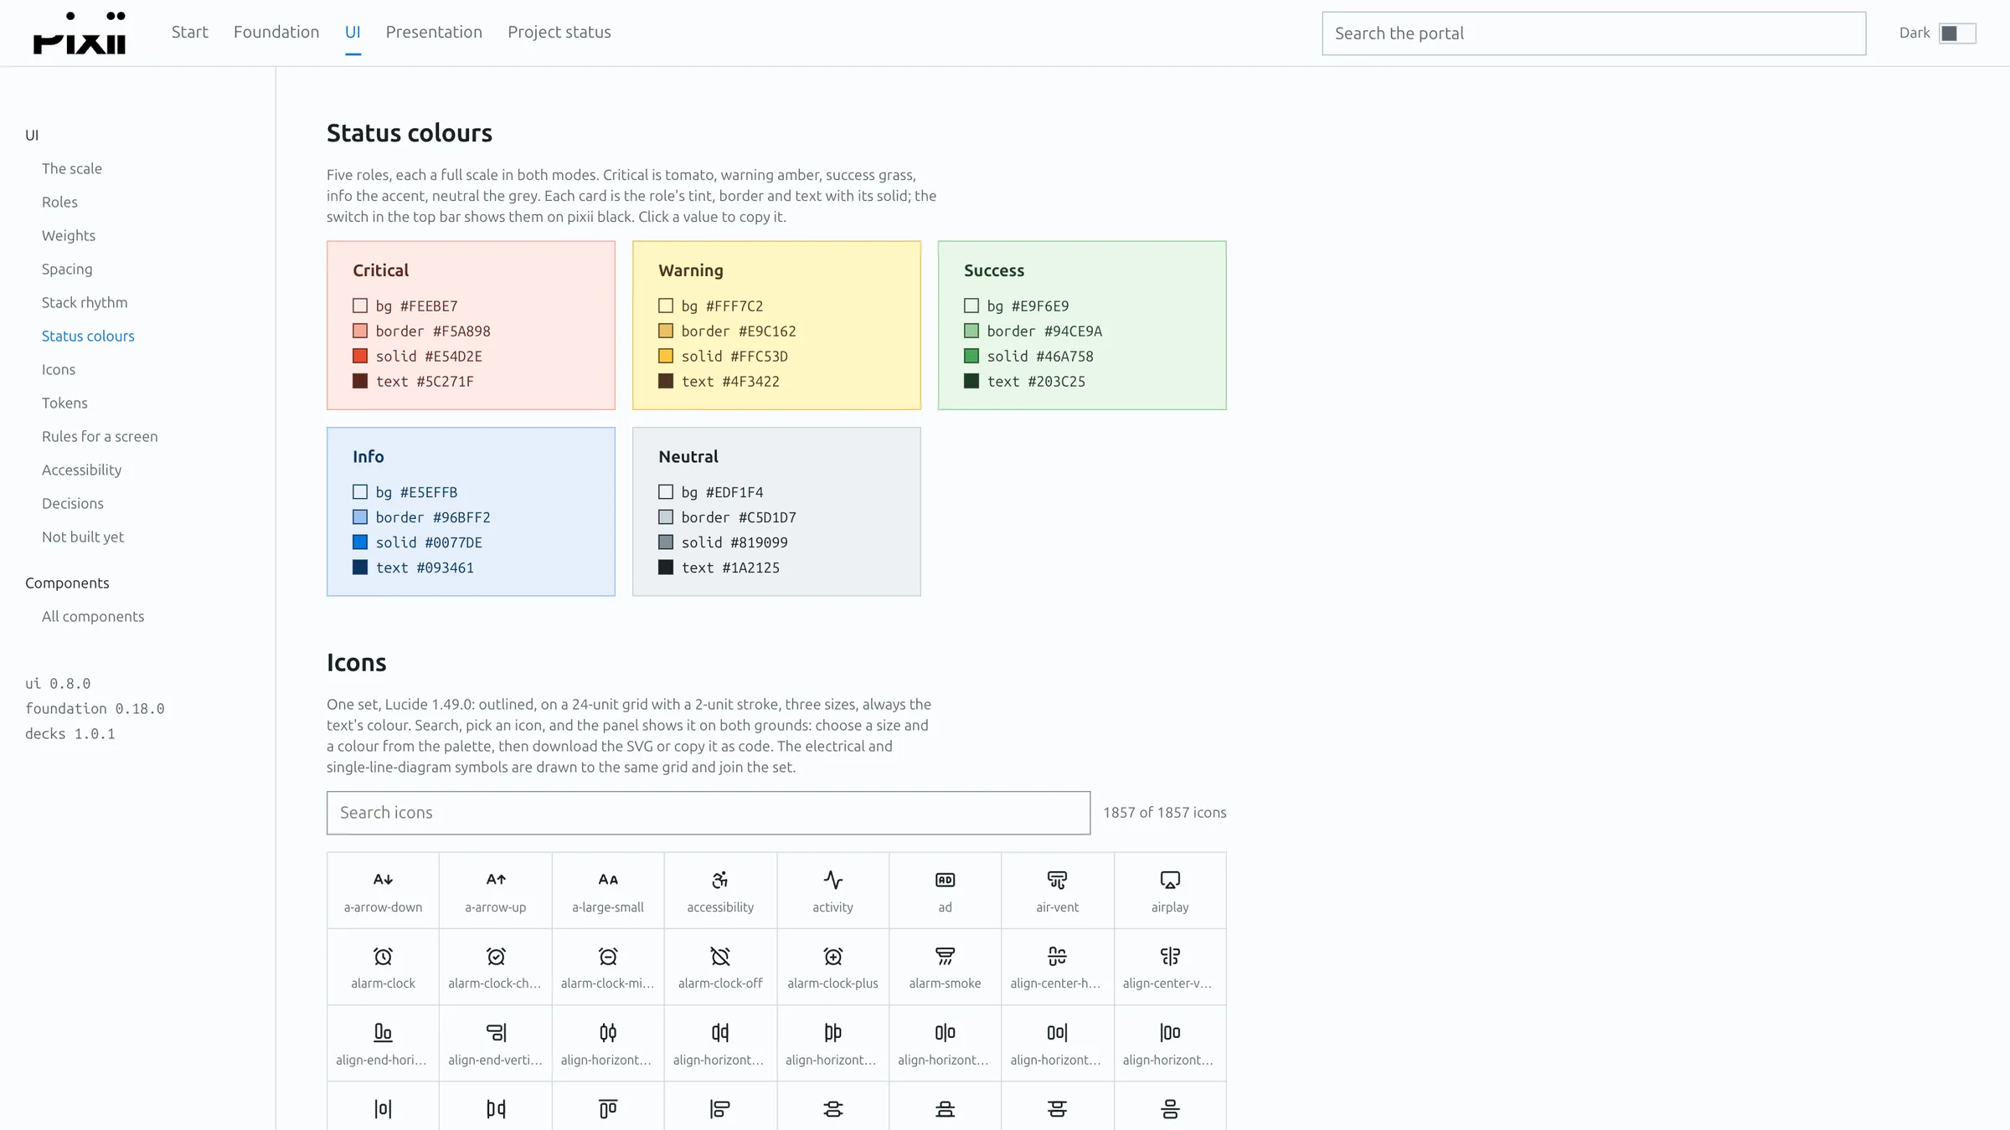This screenshot has width=2010, height=1130.
Task: Open the Start tab
Action: pos(190,32)
